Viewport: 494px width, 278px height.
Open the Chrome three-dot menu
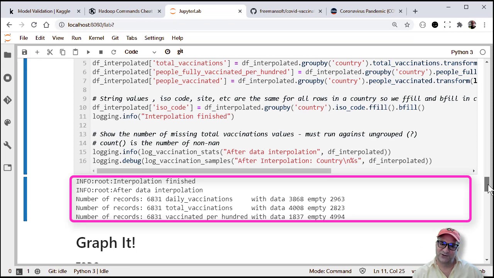point(484,25)
